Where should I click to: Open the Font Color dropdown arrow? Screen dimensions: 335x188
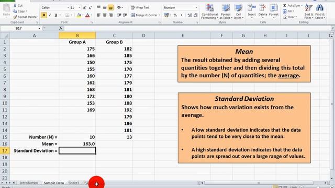pos(91,15)
